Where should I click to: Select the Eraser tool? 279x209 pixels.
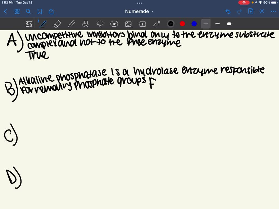pos(57,24)
